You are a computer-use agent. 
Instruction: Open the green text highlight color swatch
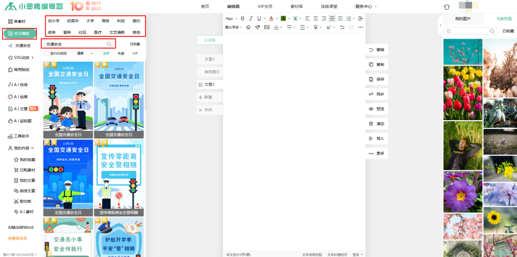pos(283,18)
